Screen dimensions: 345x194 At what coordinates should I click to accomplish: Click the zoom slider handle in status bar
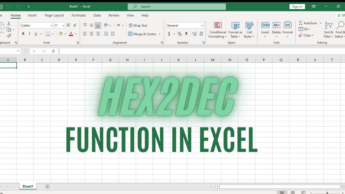[x=327, y=193]
